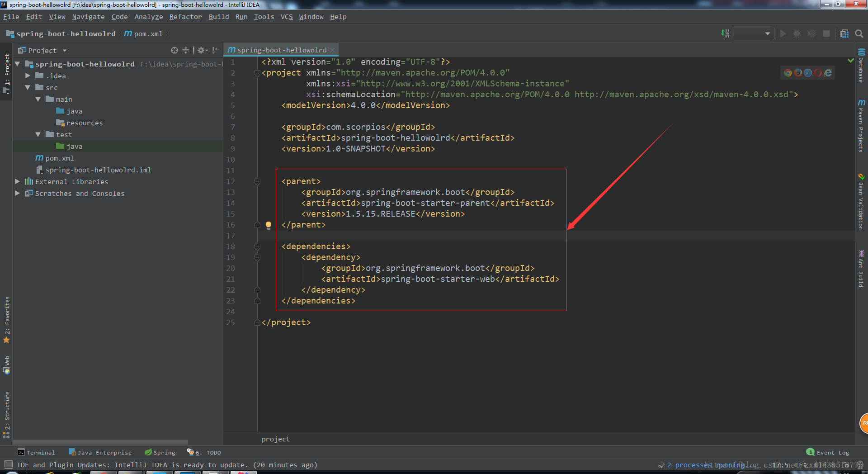Open the Navigate menu
Viewport: 868px width, 474px height.
pos(88,17)
